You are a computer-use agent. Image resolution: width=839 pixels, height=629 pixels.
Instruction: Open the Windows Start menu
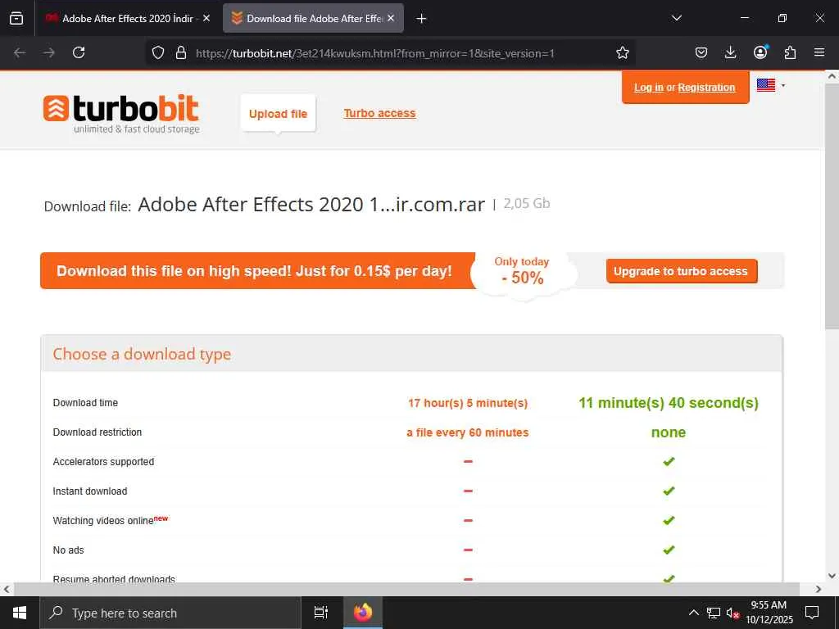point(20,613)
